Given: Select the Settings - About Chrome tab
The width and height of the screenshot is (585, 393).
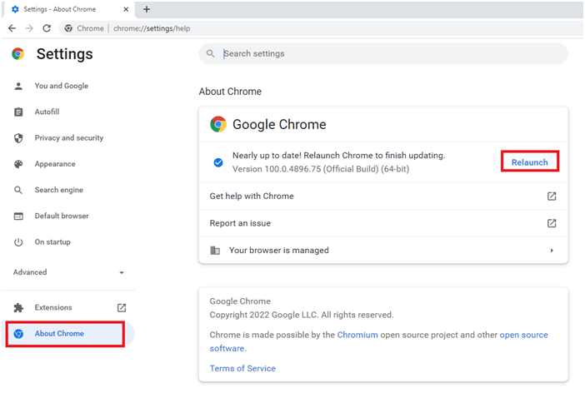Looking at the screenshot, I should [x=69, y=9].
